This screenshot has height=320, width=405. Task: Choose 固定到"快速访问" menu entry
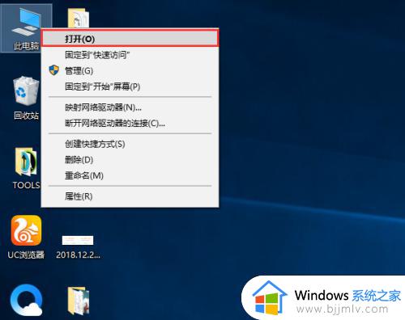coord(130,55)
